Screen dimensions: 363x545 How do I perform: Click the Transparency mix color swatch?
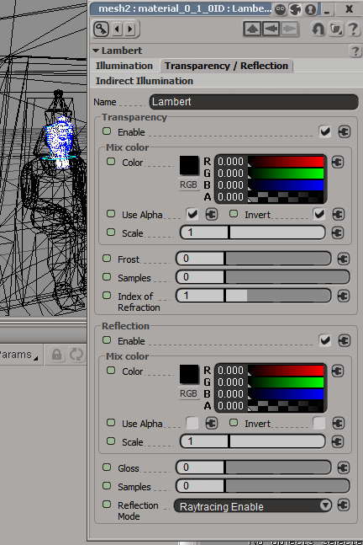(x=189, y=165)
